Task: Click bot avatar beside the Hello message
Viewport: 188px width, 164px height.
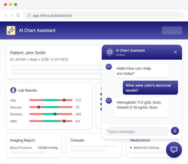Action: (109, 67)
